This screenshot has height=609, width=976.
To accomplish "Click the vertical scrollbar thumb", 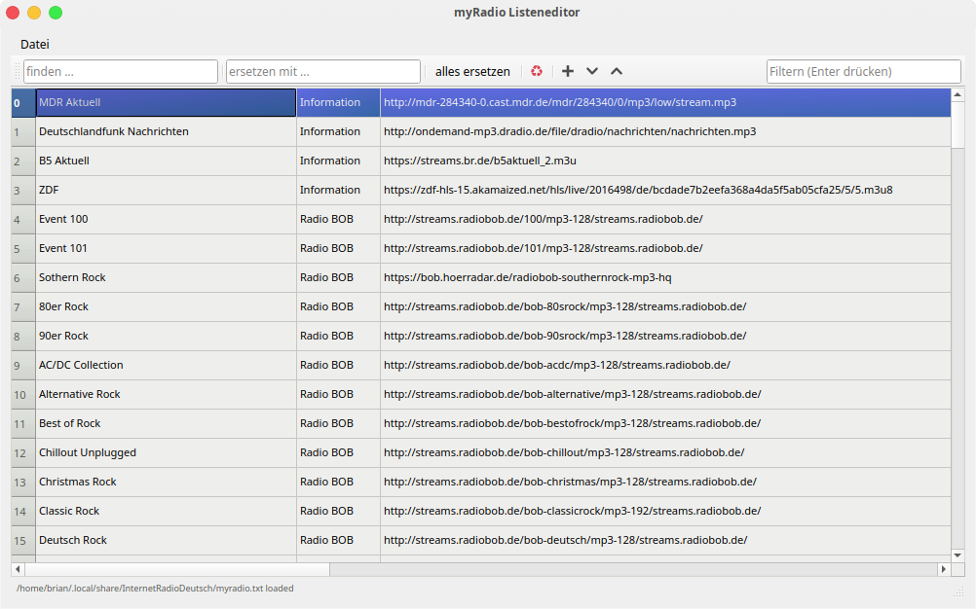I will point(957,125).
